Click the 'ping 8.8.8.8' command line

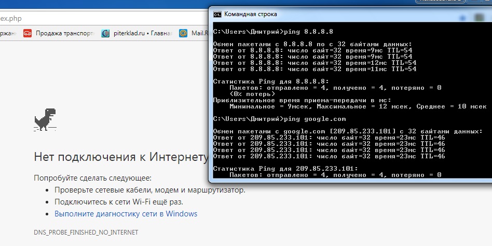click(273, 32)
